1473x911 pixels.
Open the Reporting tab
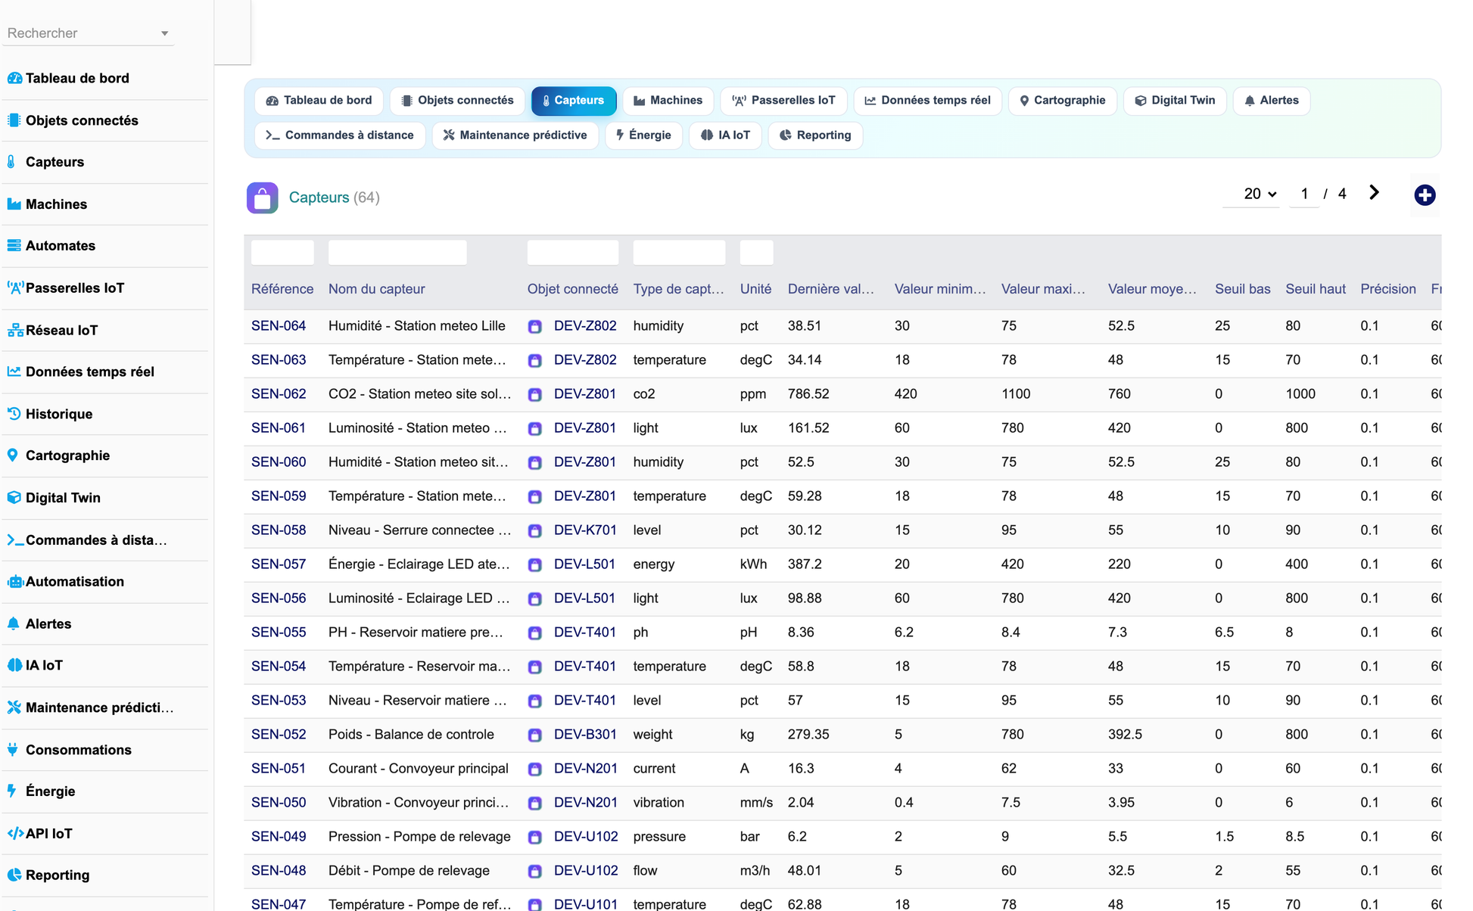point(815,135)
